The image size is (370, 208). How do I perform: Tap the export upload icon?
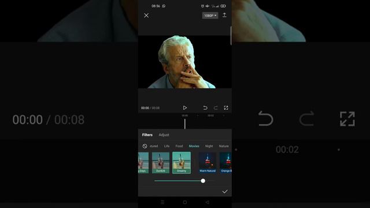tap(224, 15)
